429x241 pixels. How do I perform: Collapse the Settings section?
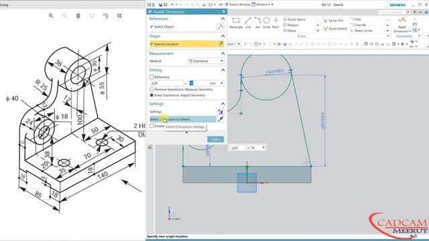pos(223,104)
